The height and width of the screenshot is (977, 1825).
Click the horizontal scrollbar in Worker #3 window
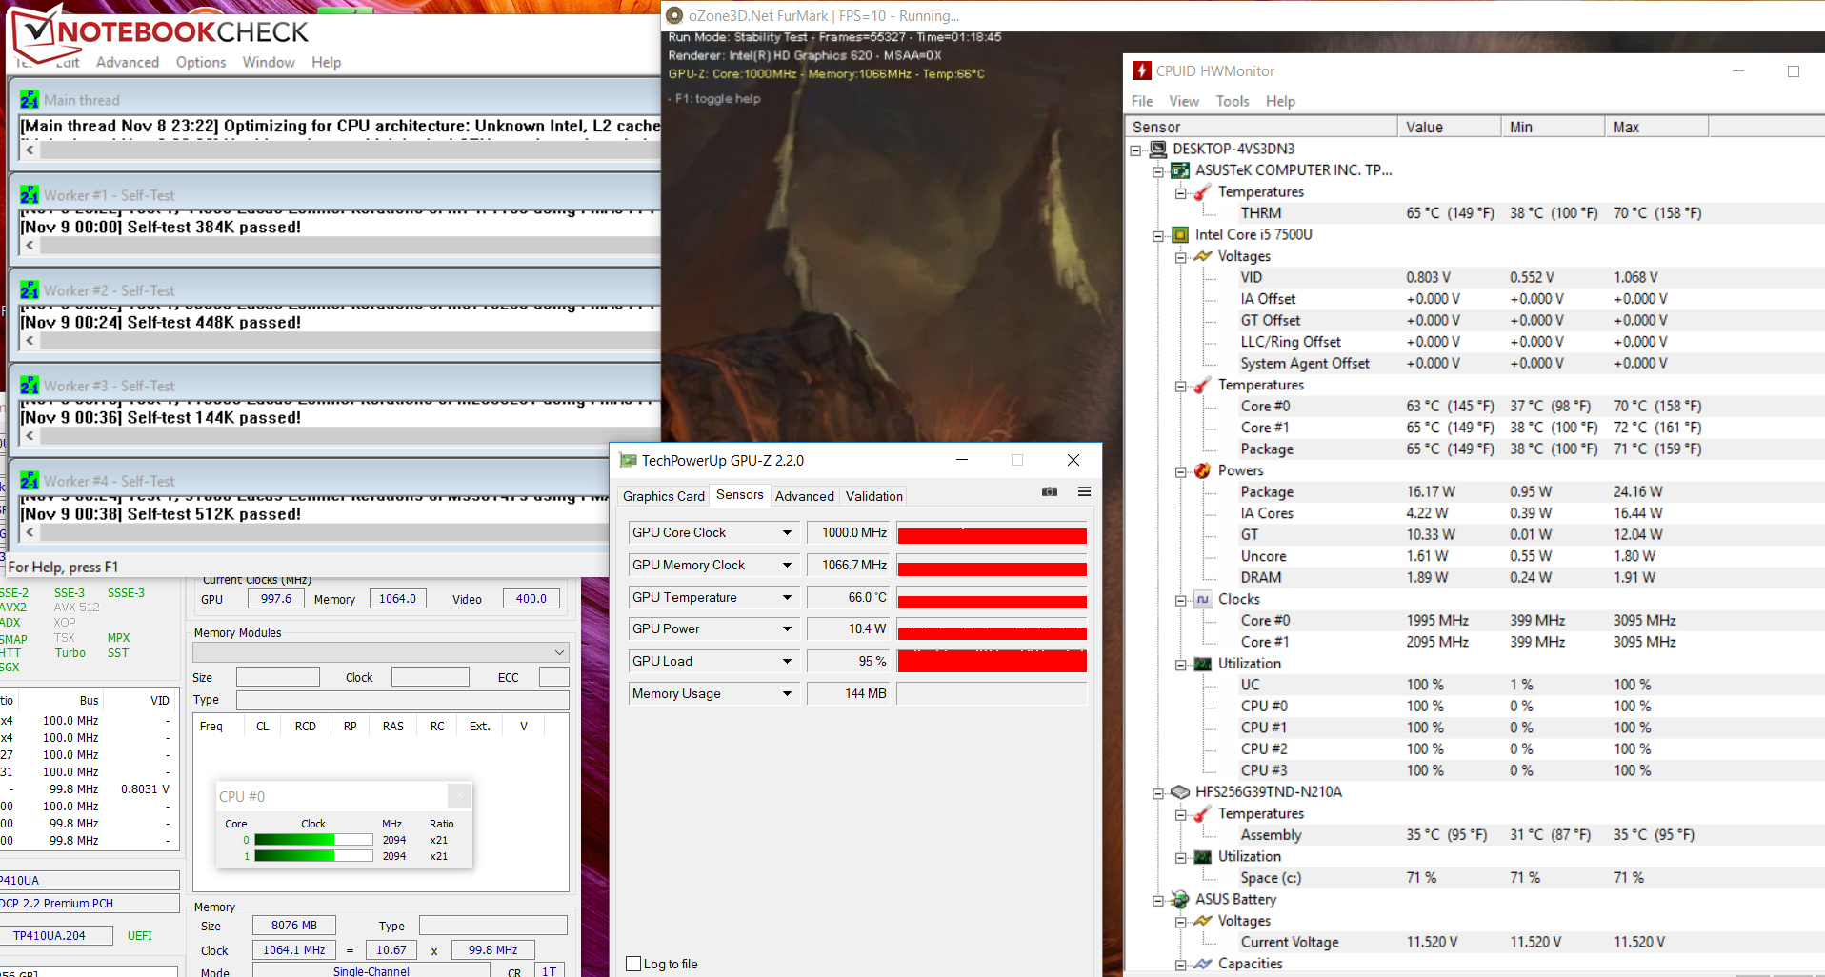tap(351, 436)
